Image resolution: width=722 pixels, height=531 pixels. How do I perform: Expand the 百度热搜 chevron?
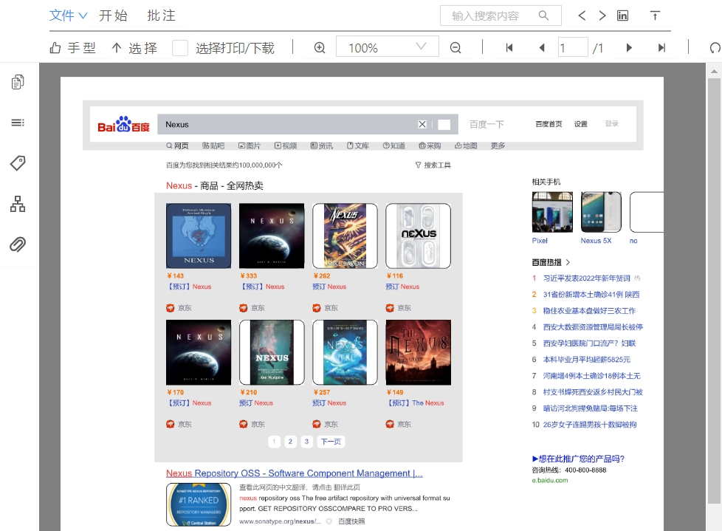(568, 262)
